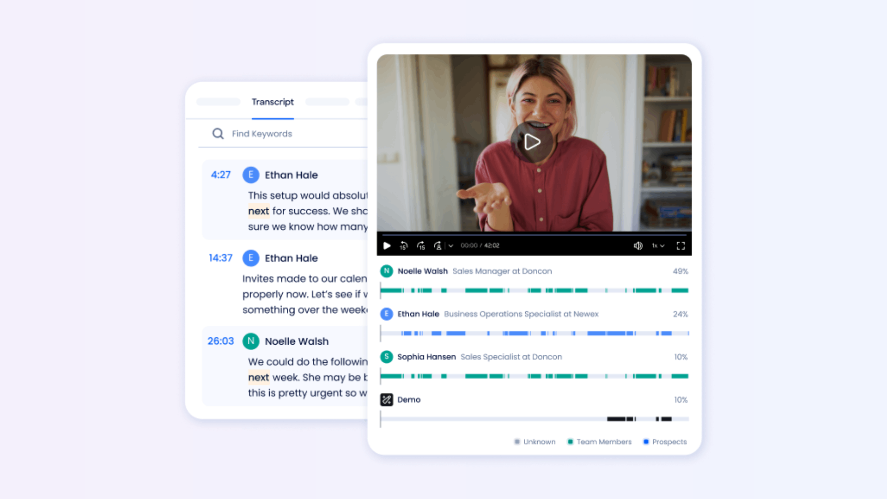Image resolution: width=887 pixels, height=499 pixels.
Task: Click the Demo topic icon
Action: (386, 400)
